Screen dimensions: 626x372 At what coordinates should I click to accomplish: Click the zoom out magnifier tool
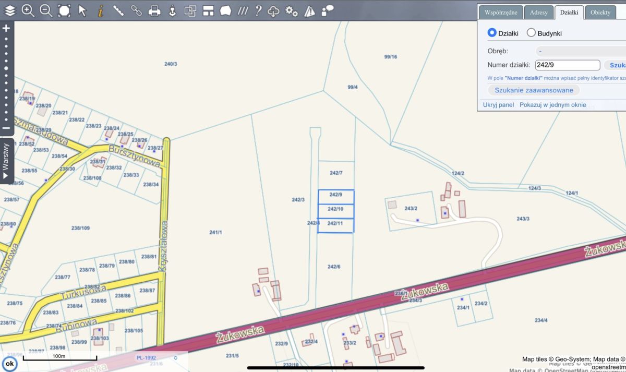pyautogui.click(x=46, y=10)
